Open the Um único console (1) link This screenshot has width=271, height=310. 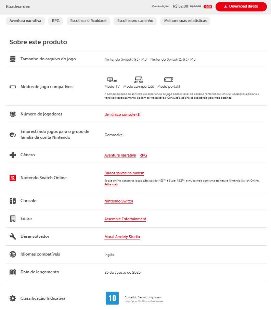click(x=122, y=114)
